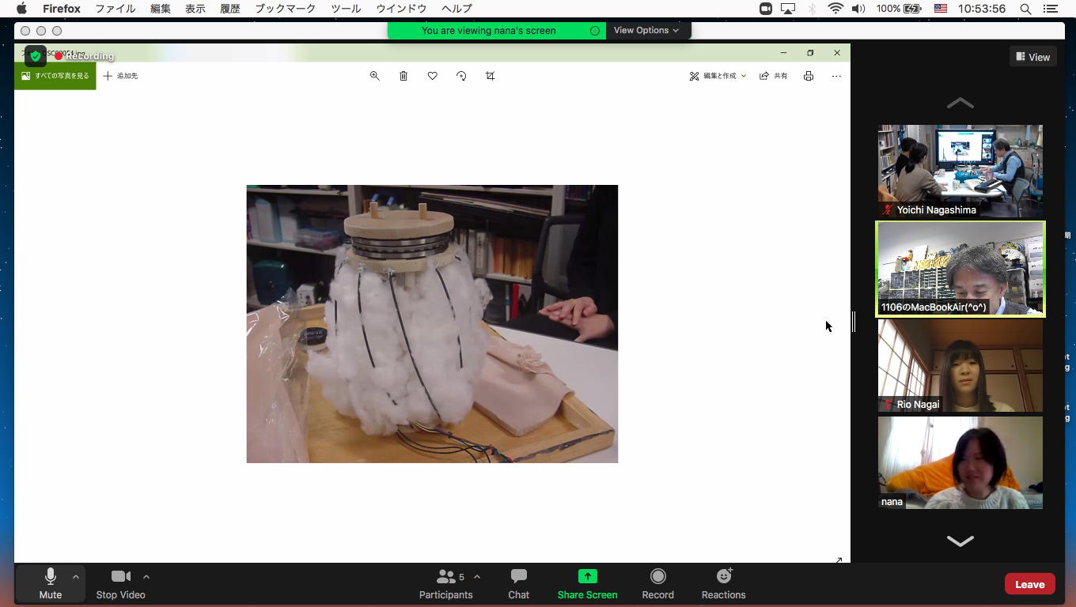Click the green Zoom encryption shield icon
Image resolution: width=1076 pixels, height=607 pixels.
tap(35, 56)
